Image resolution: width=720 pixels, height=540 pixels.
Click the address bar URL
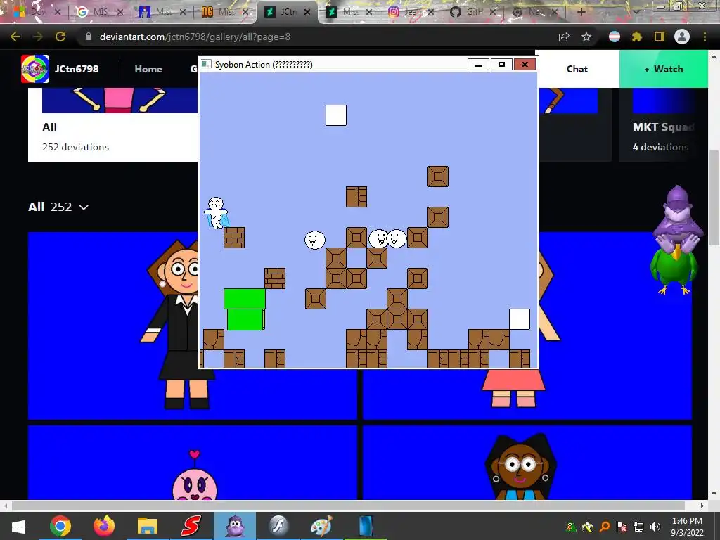pos(195,37)
